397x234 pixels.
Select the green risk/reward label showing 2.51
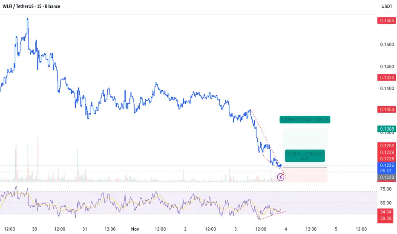[305, 156]
